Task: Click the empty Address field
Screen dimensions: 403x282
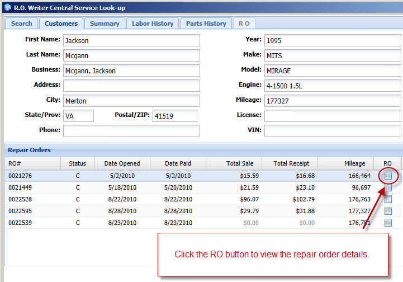Action: [x=131, y=86]
